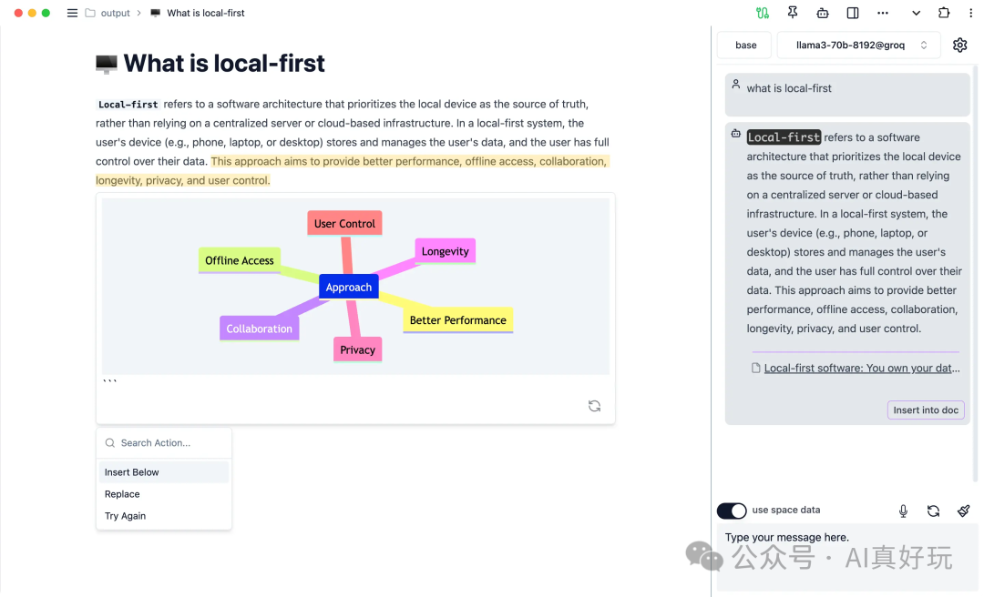Click the Insert into doc button
984x597 pixels.
click(x=925, y=410)
